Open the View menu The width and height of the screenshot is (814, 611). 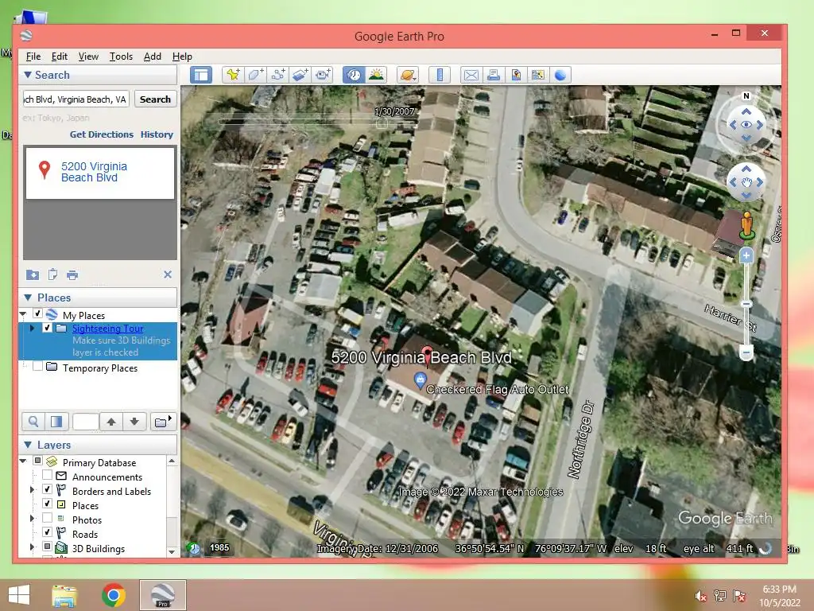88,56
